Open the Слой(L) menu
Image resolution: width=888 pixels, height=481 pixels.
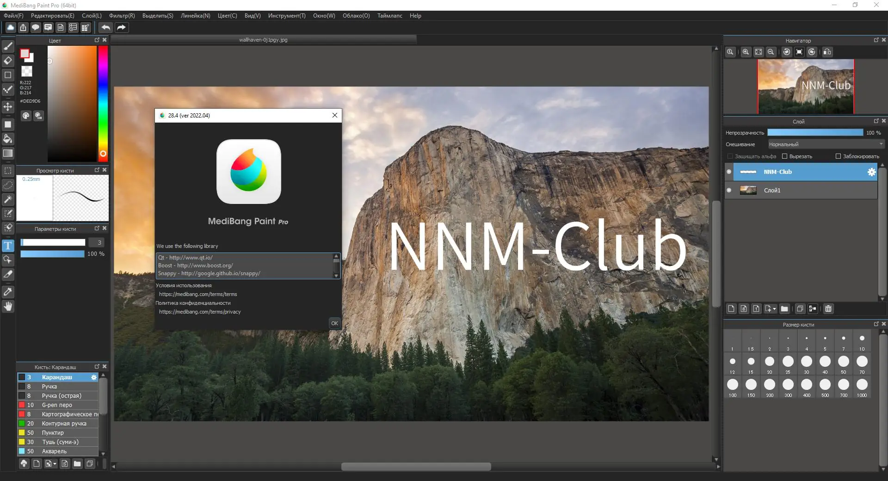92,16
